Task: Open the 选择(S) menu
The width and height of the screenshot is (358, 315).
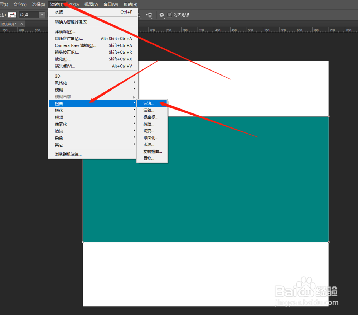Action: coord(38,4)
